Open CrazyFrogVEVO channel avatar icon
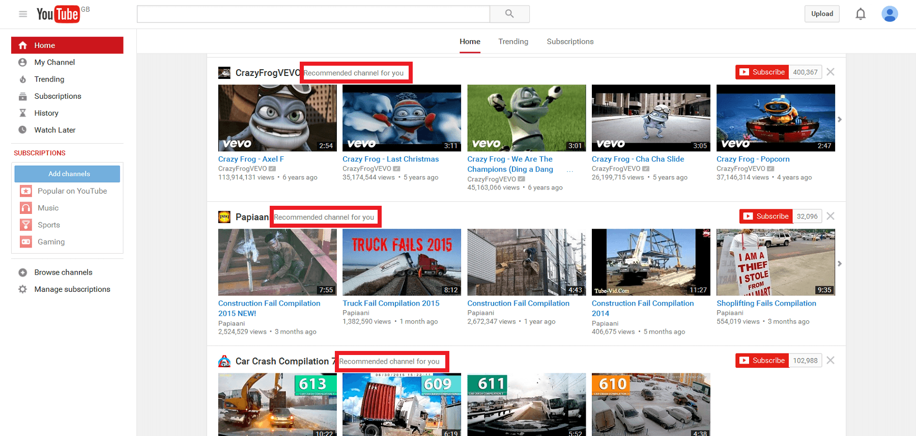This screenshot has height=436, width=916. [224, 73]
